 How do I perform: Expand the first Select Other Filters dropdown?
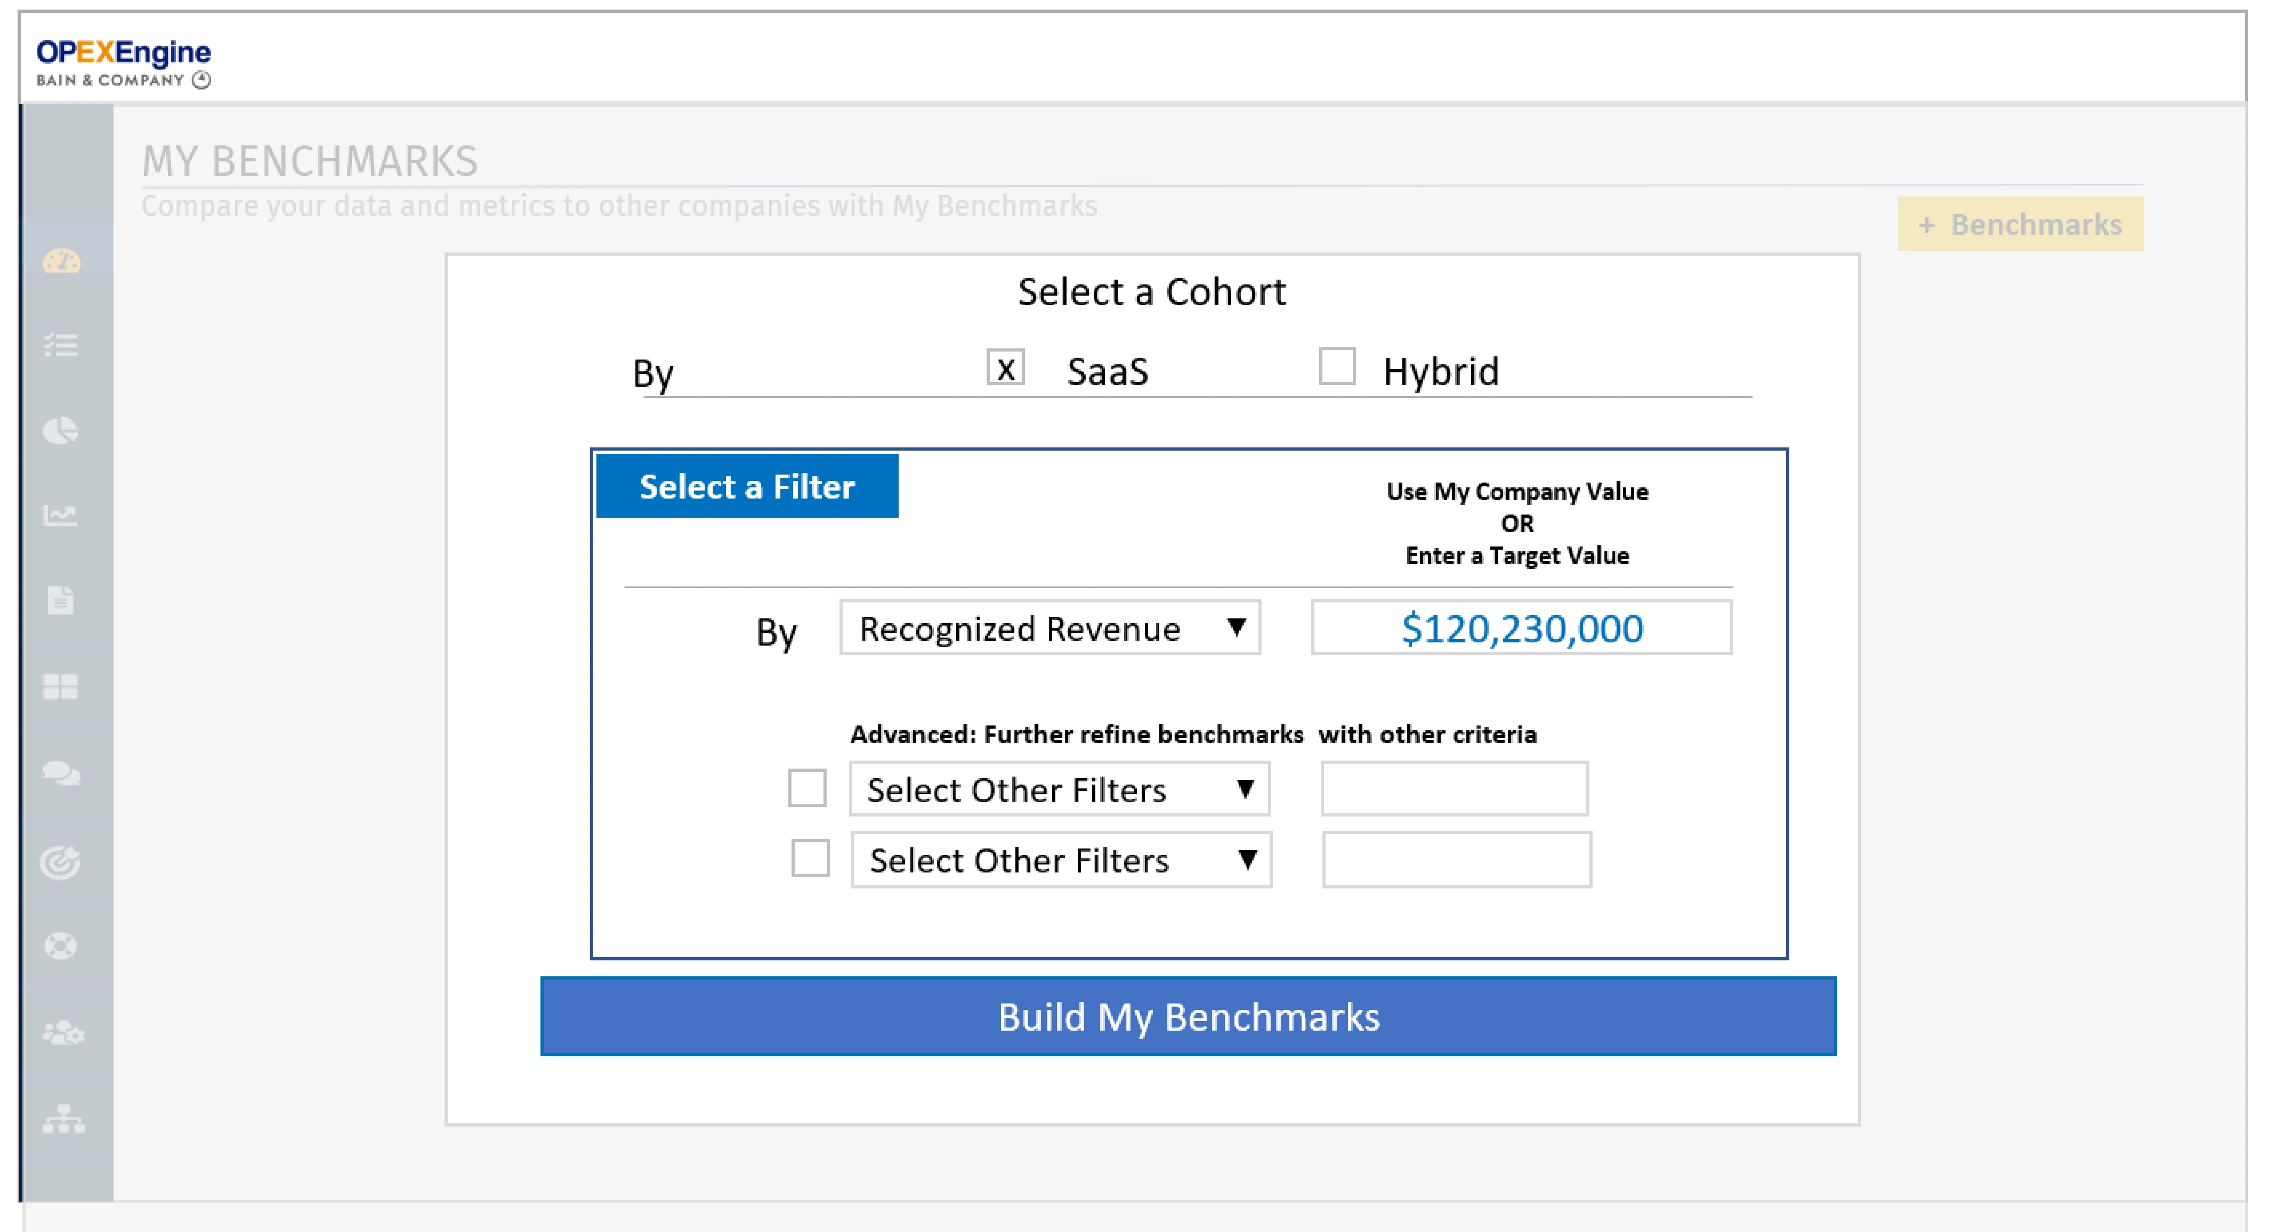(1060, 788)
